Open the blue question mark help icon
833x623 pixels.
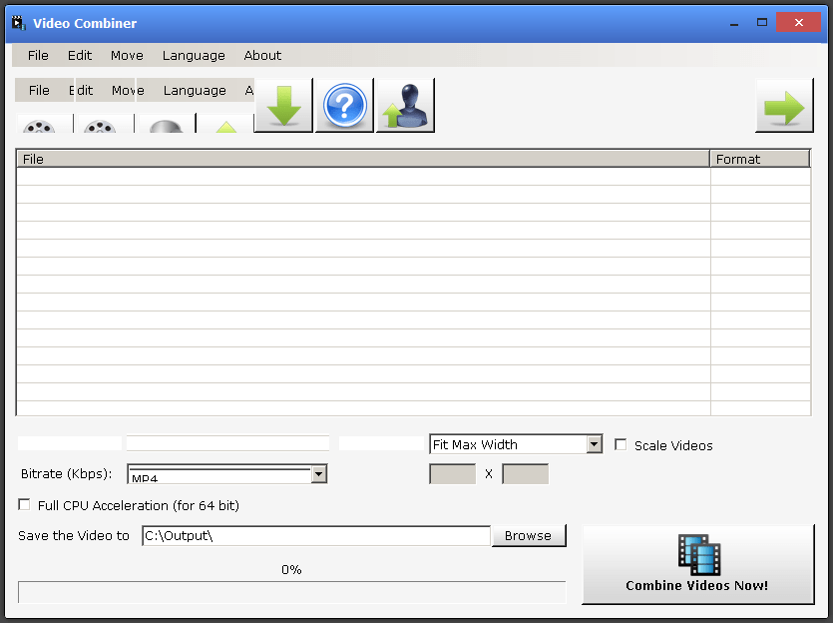[x=344, y=104]
